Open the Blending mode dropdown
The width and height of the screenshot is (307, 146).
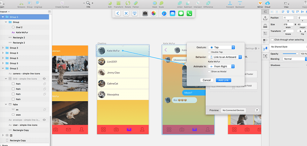click(x=294, y=59)
